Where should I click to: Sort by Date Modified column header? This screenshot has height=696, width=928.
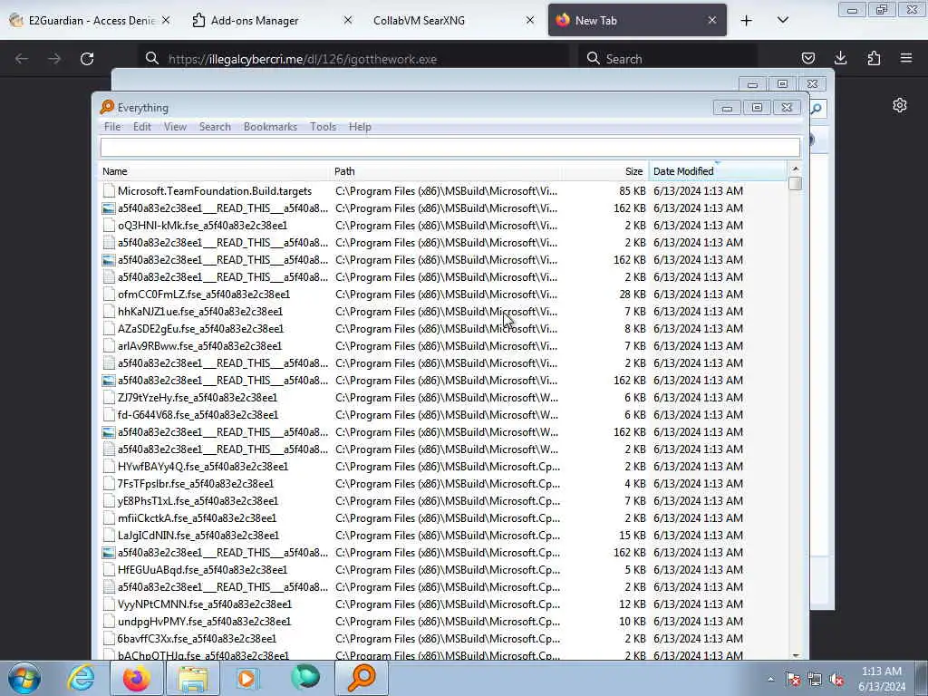(x=718, y=171)
